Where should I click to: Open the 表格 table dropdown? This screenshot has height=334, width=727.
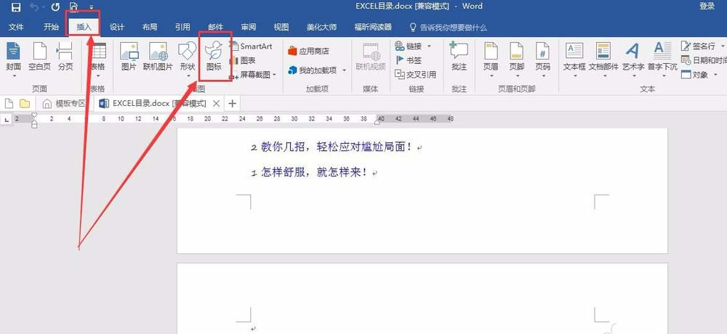click(x=98, y=60)
